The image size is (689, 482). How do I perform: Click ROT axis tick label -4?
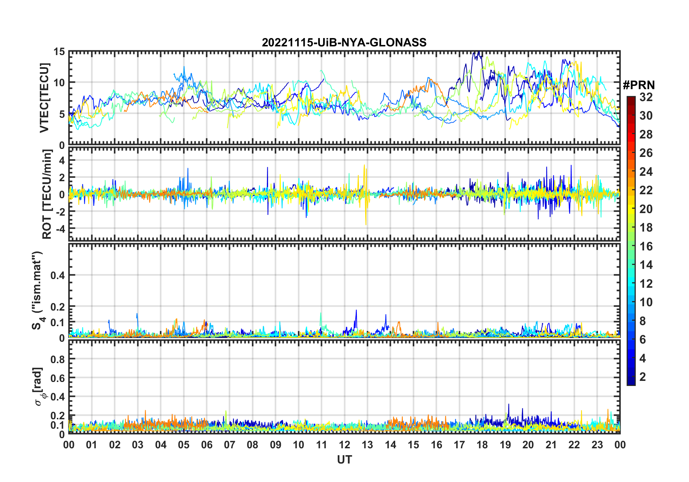point(60,229)
